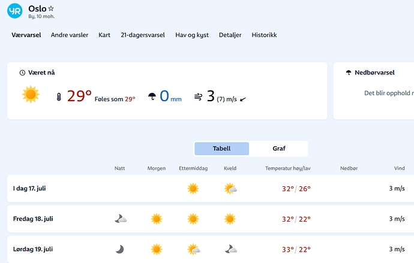Select the Tabell view toggle
The width and height of the screenshot is (414, 263).
[221, 149]
